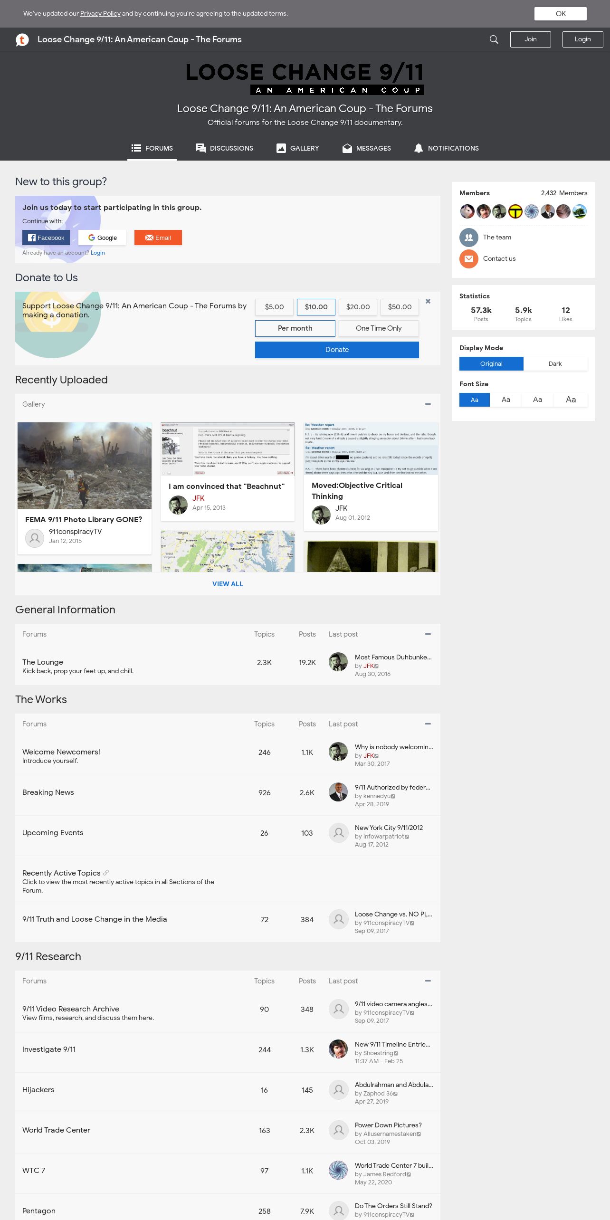The width and height of the screenshot is (610, 1220).
Task: Collapse The Works forums section
Action: (x=428, y=724)
